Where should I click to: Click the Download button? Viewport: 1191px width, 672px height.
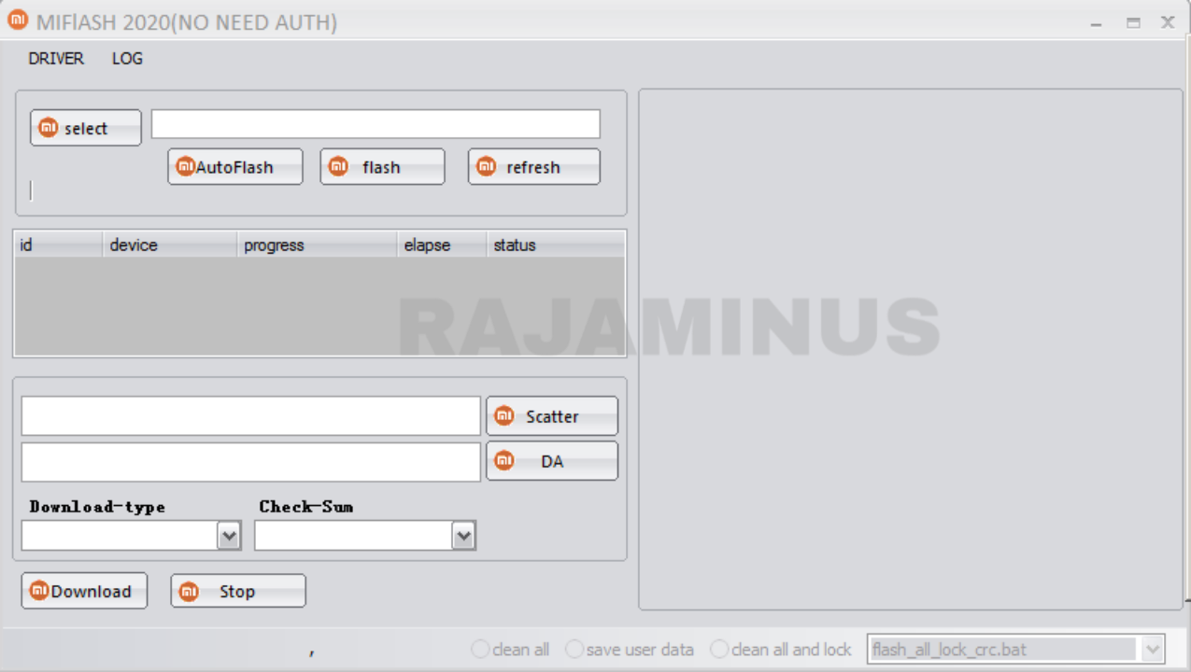tap(84, 591)
